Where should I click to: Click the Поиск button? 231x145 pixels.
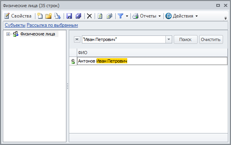(x=186, y=39)
